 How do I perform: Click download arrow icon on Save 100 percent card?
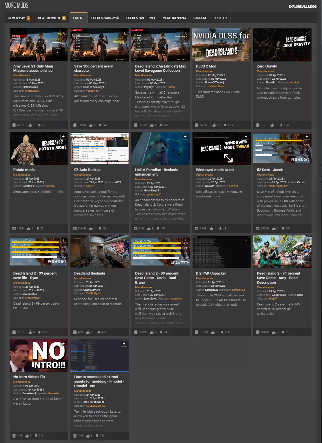click(100, 125)
